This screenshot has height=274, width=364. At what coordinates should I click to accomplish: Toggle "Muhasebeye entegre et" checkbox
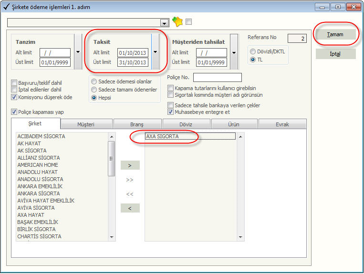[171, 112]
